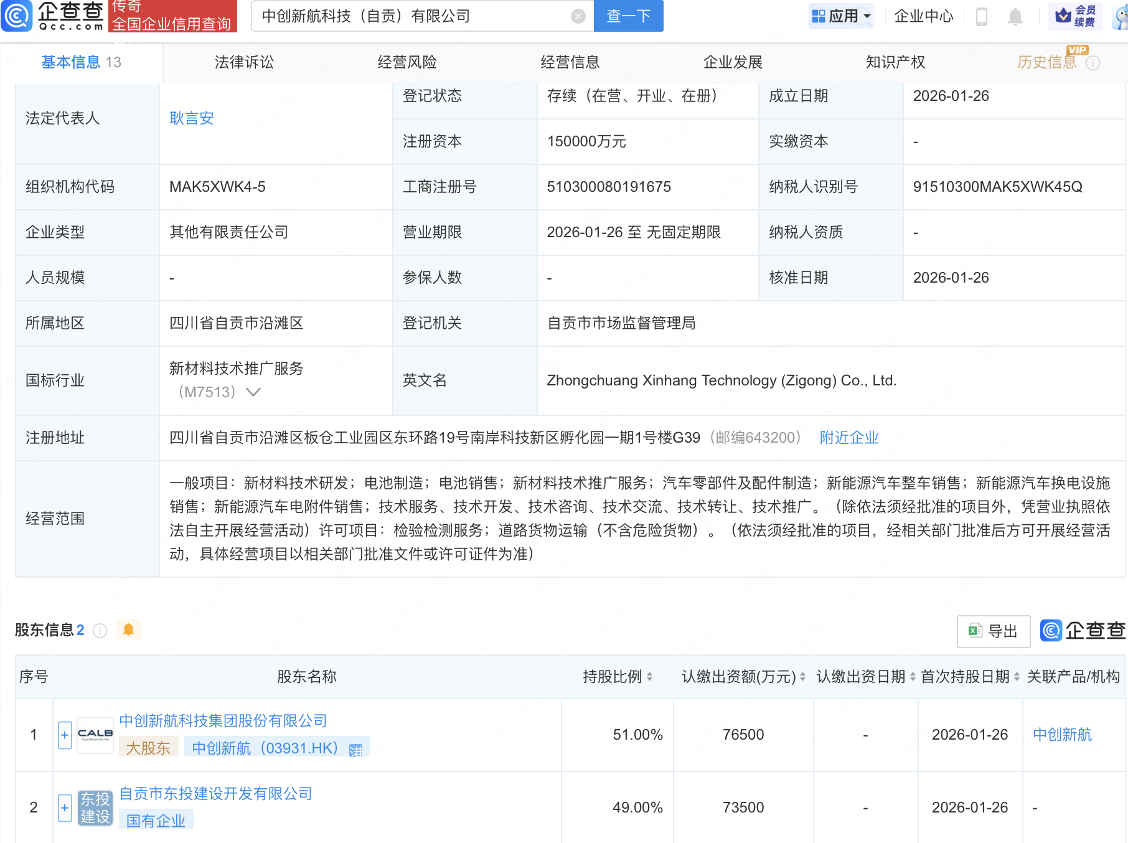Click the shareholder alert bell icon
The height and width of the screenshot is (843, 1128).
click(128, 630)
